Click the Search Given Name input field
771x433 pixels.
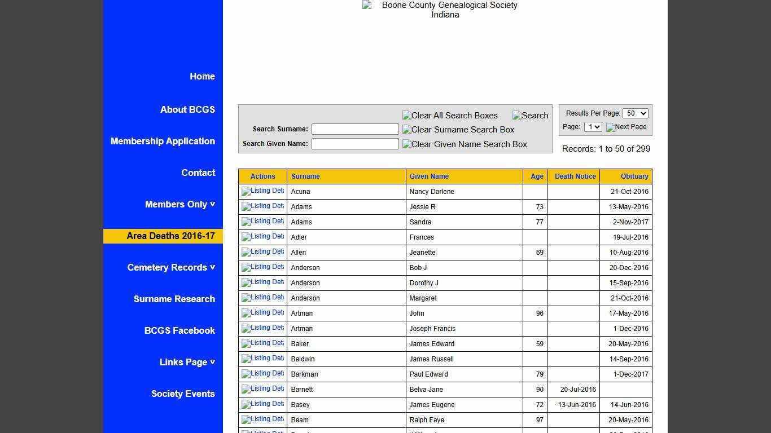click(x=355, y=144)
